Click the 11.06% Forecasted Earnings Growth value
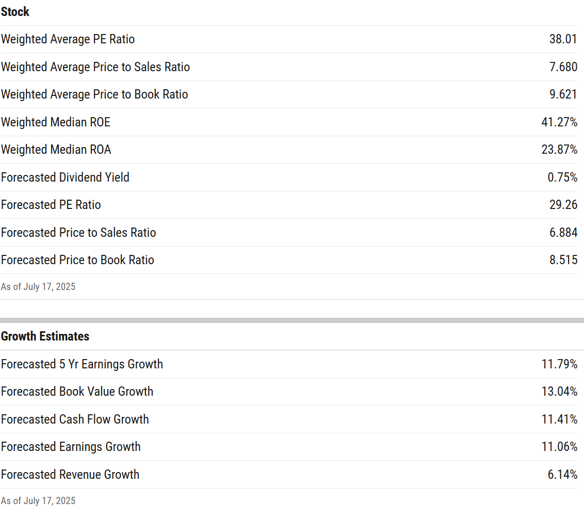The width and height of the screenshot is (584, 518). 559,446
